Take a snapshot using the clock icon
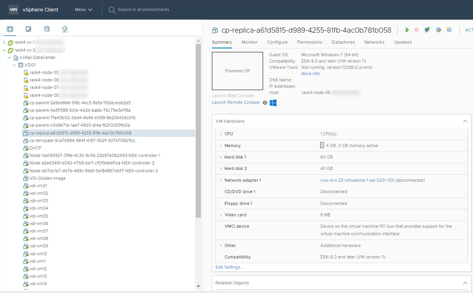Viewport: 473px width, 295px height. coord(449,30)
